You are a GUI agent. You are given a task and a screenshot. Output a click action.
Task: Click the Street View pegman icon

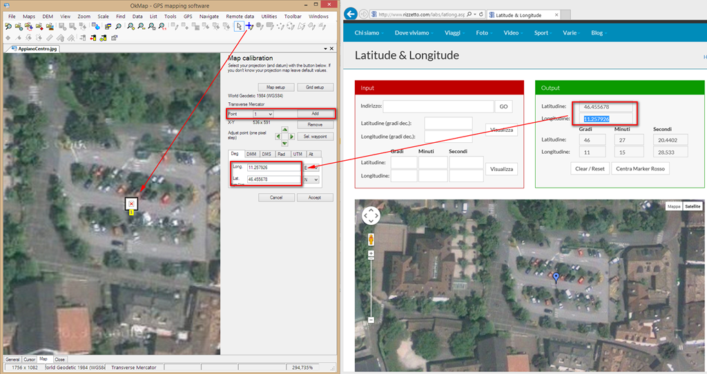(371, 239)
